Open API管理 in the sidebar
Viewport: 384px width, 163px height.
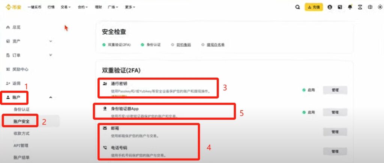pos(21,145)
